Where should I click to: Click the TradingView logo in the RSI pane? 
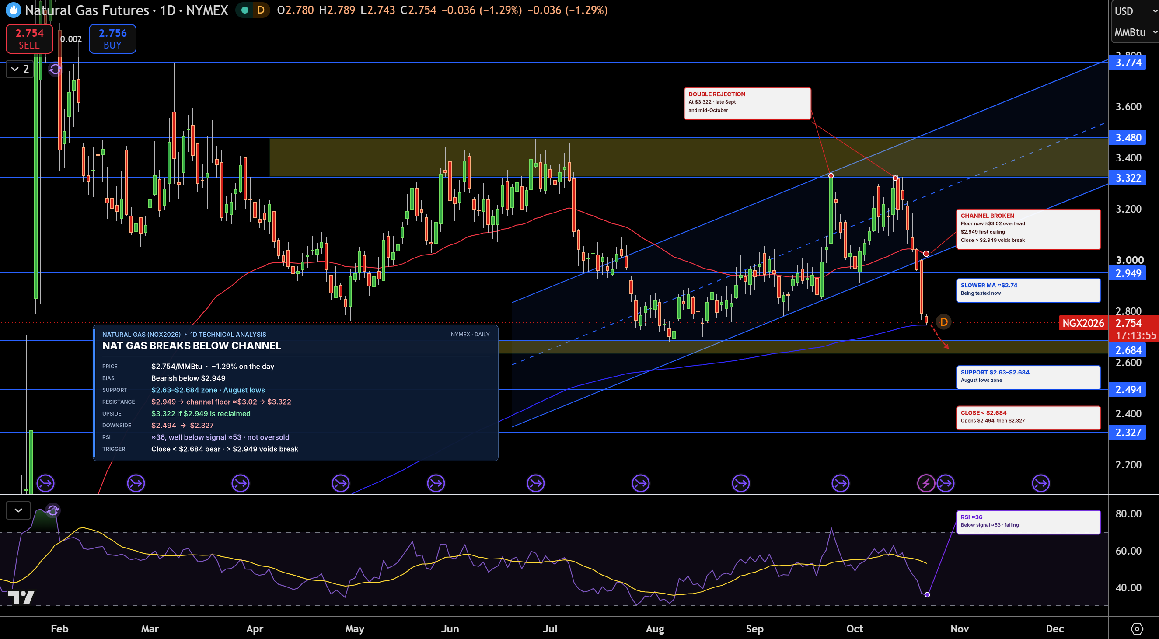pyautogui.click(x=21, y=597)
